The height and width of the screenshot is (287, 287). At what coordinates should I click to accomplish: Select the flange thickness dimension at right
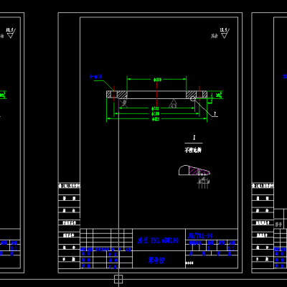coord(218,95)
